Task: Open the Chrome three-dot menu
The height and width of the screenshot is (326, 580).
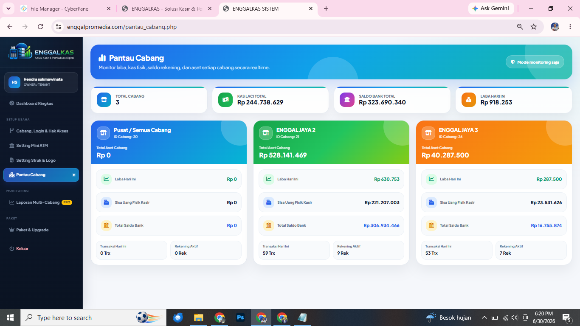Action: click(570, 27)
